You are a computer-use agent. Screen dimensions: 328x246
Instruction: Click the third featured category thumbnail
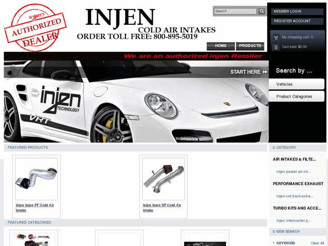click(205, 239)
